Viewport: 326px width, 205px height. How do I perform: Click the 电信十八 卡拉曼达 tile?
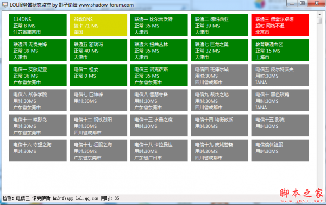point(159,151)
